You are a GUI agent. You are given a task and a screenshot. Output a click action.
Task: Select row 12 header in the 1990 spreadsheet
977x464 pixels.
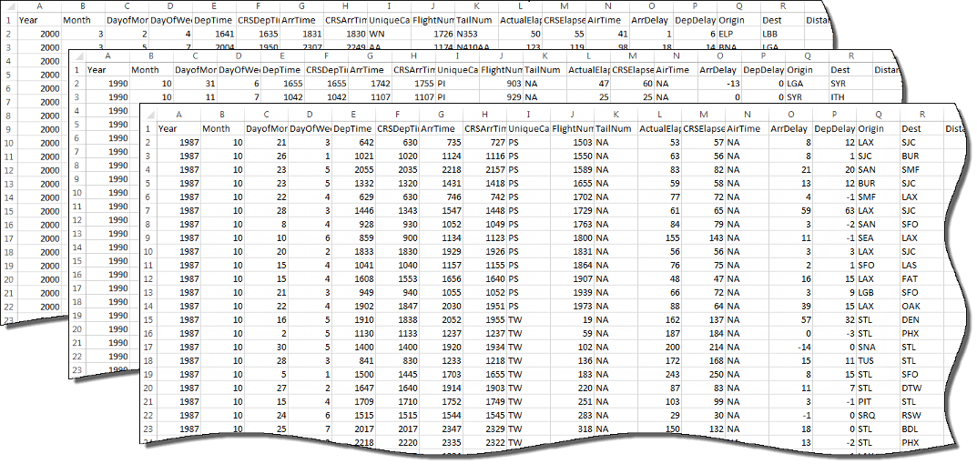(x=76, y=220)
